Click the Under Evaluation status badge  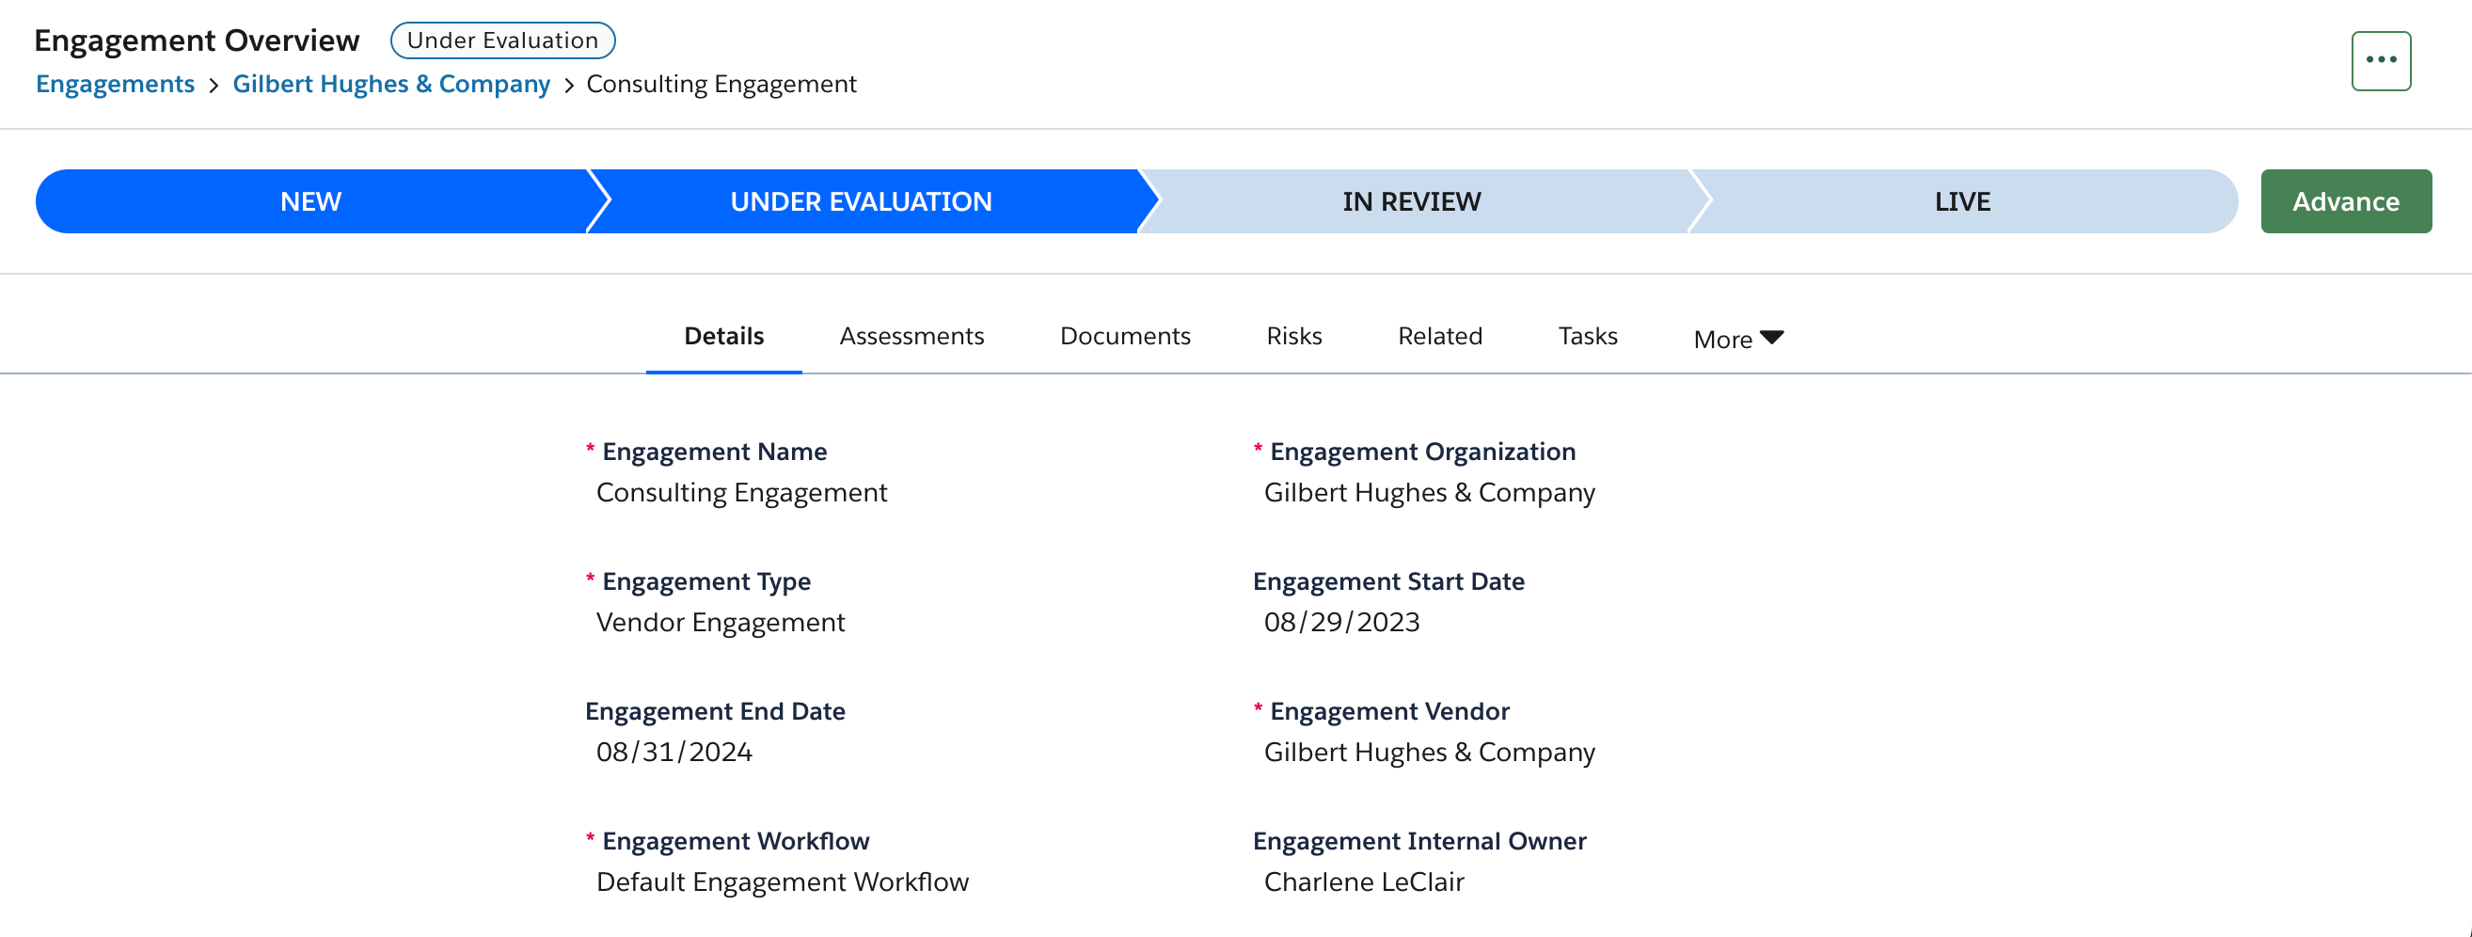(x=503, y=40)
